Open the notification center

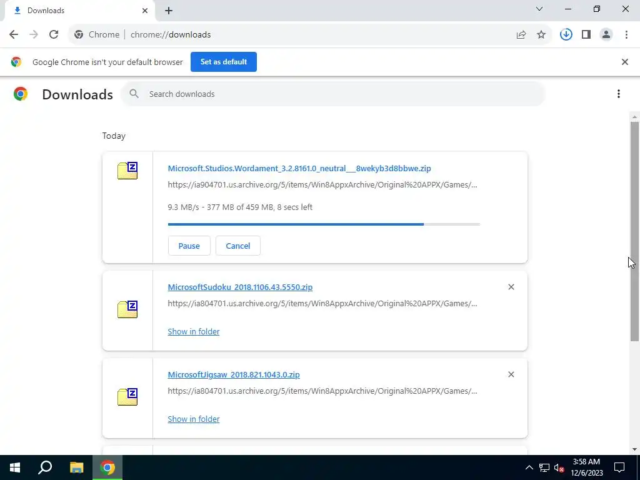619,467
